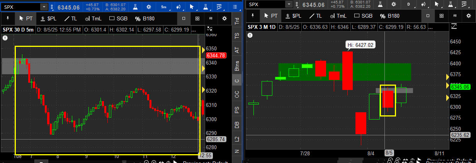Click price axis scale icon in left chart
476x163 pixels.
click(x=210, y=28)
